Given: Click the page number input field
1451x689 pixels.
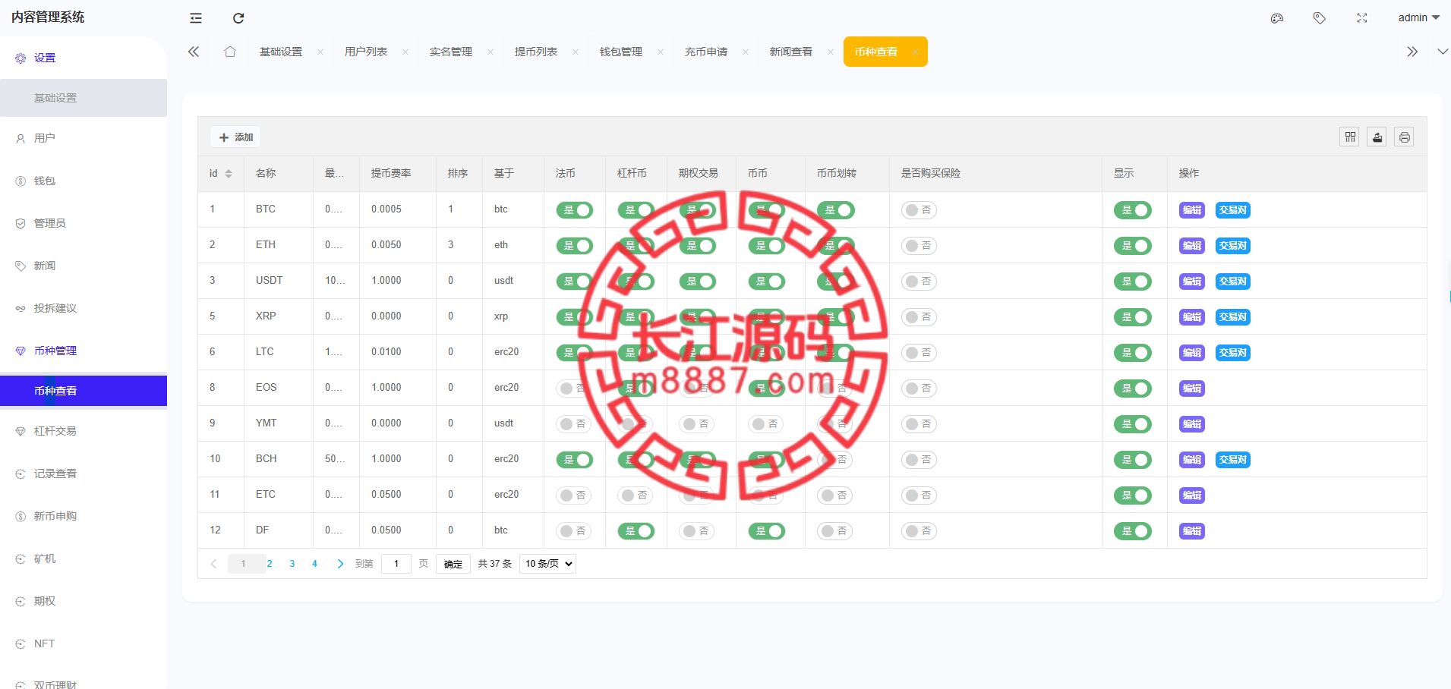Looking at the screenshot, I should coord(396,564).
